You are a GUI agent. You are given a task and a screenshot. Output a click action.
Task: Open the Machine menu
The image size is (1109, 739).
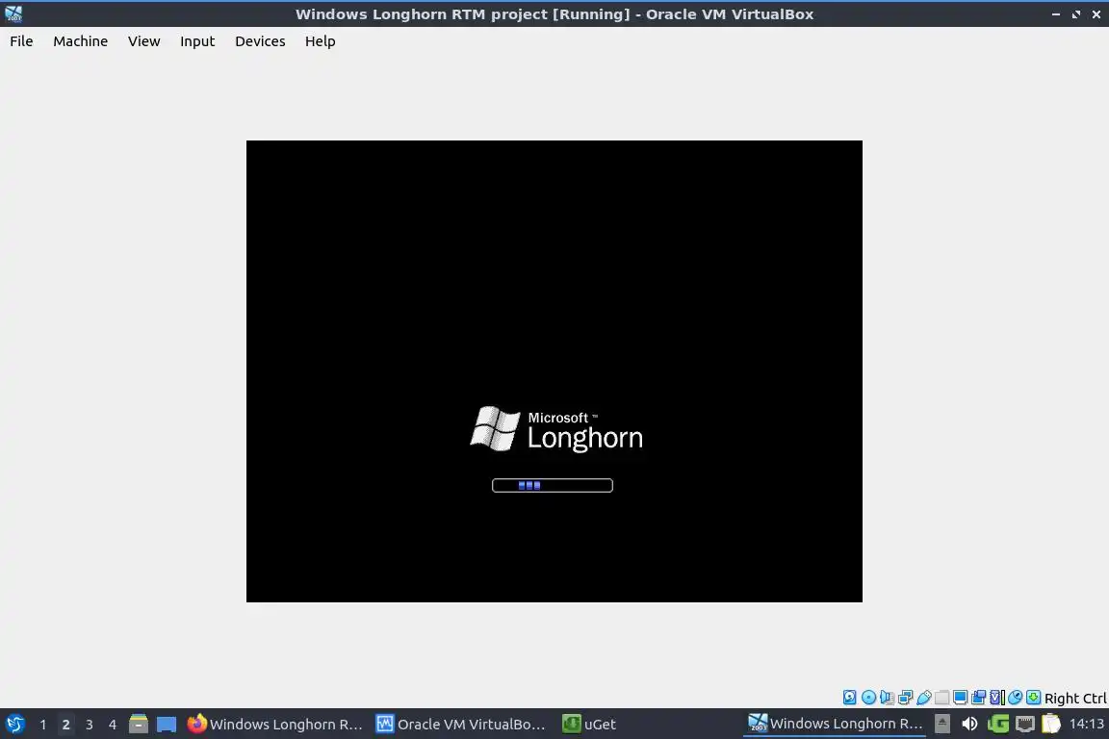(x=80, y=41)
